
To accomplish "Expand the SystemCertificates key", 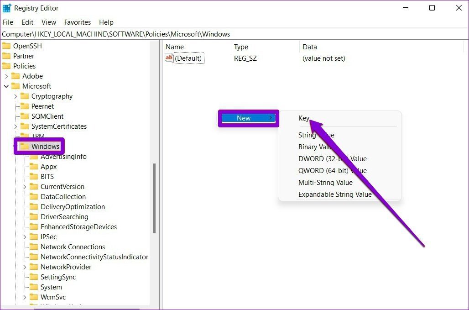I will [16, 126].
